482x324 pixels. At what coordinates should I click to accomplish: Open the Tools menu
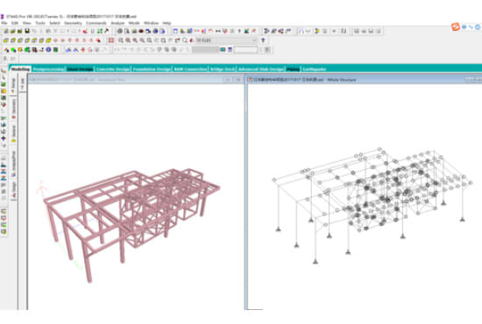[x=40, y=23]
